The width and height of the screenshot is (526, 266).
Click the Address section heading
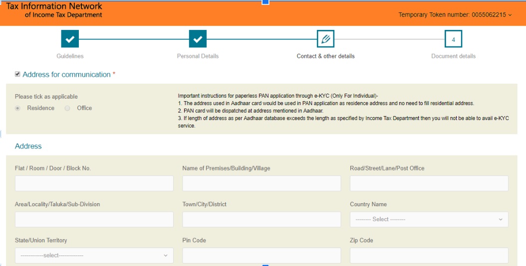28,146
